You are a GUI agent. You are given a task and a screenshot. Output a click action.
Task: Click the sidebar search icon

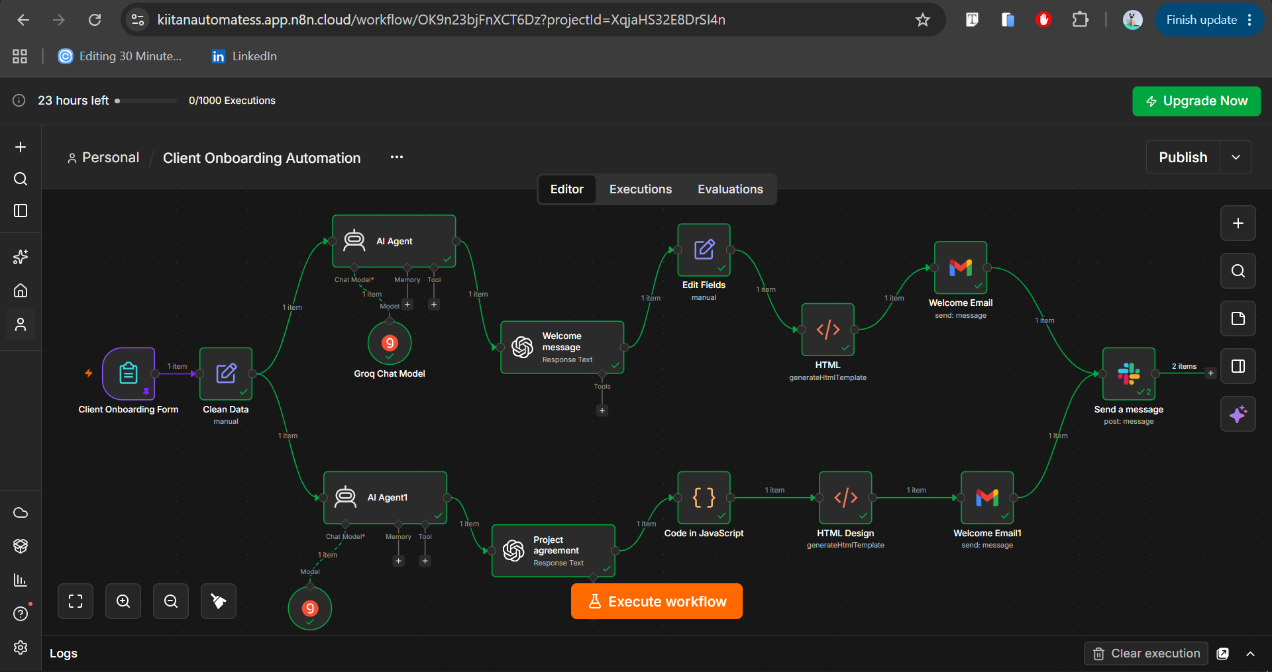click(21, 179)
